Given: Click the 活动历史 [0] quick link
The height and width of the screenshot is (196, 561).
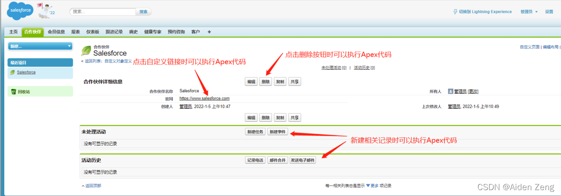Looking at the screenshot, I should (x=364, y=68).
